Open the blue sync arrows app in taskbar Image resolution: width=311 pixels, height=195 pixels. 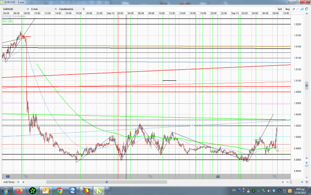point(72,191)
